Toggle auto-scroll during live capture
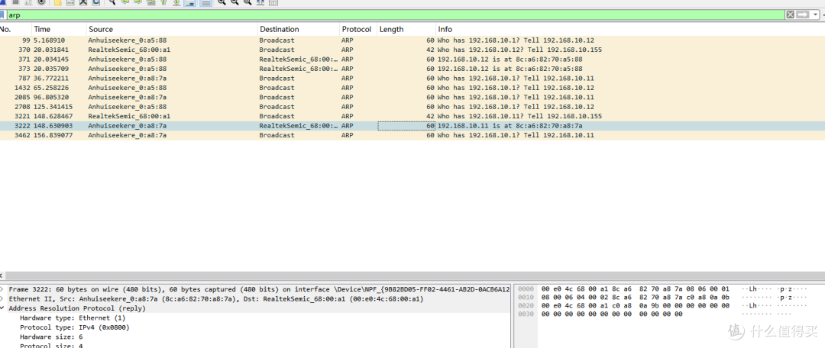This screenshot has height=348, width=825. 189,2
